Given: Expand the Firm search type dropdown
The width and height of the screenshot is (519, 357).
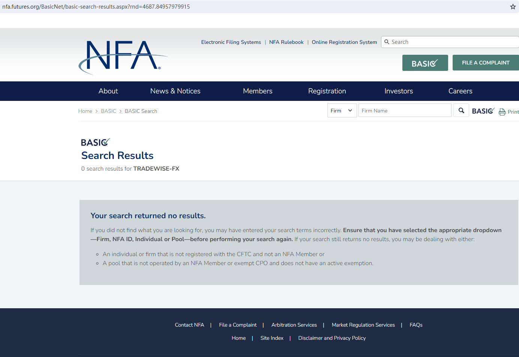Looking at the screenshot, I should point(342,111).
